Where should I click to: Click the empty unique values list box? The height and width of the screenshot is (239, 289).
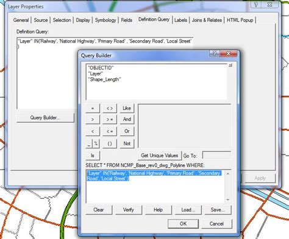pos(184,126)
